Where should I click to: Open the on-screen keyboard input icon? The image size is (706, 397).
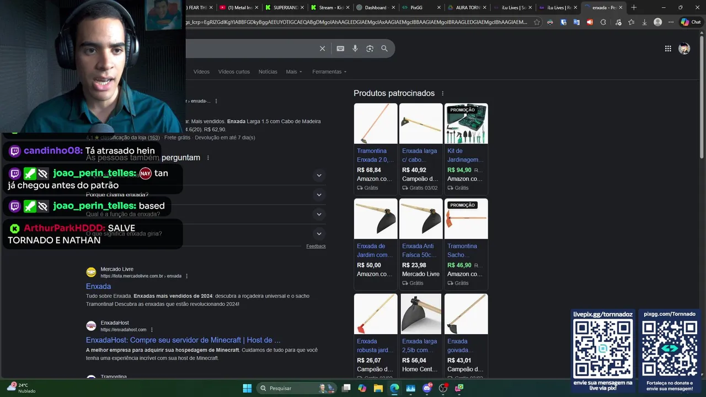[340, 49]
